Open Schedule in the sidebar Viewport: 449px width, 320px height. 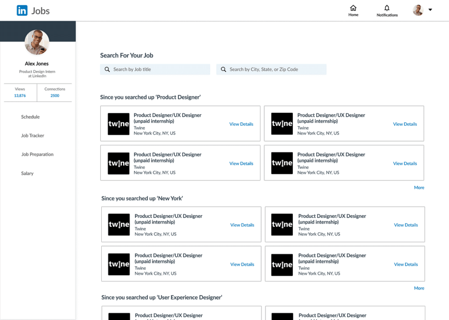tap(30, 117)
